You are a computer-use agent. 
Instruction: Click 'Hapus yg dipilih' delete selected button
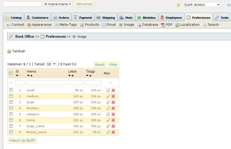tap(22, 140)
